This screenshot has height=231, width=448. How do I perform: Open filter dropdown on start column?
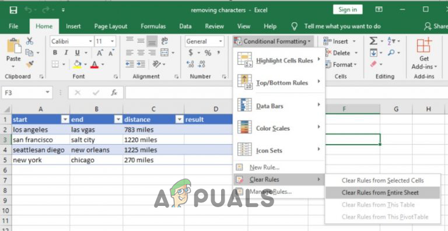[x=65, y=120]
